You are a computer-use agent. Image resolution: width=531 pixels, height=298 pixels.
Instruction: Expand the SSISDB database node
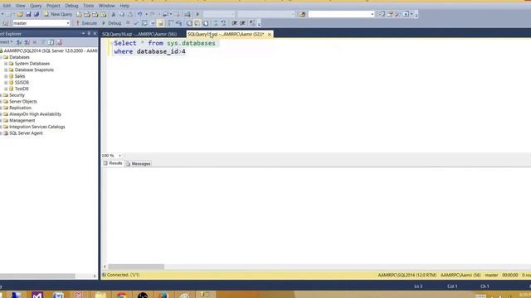click(6, 83)
